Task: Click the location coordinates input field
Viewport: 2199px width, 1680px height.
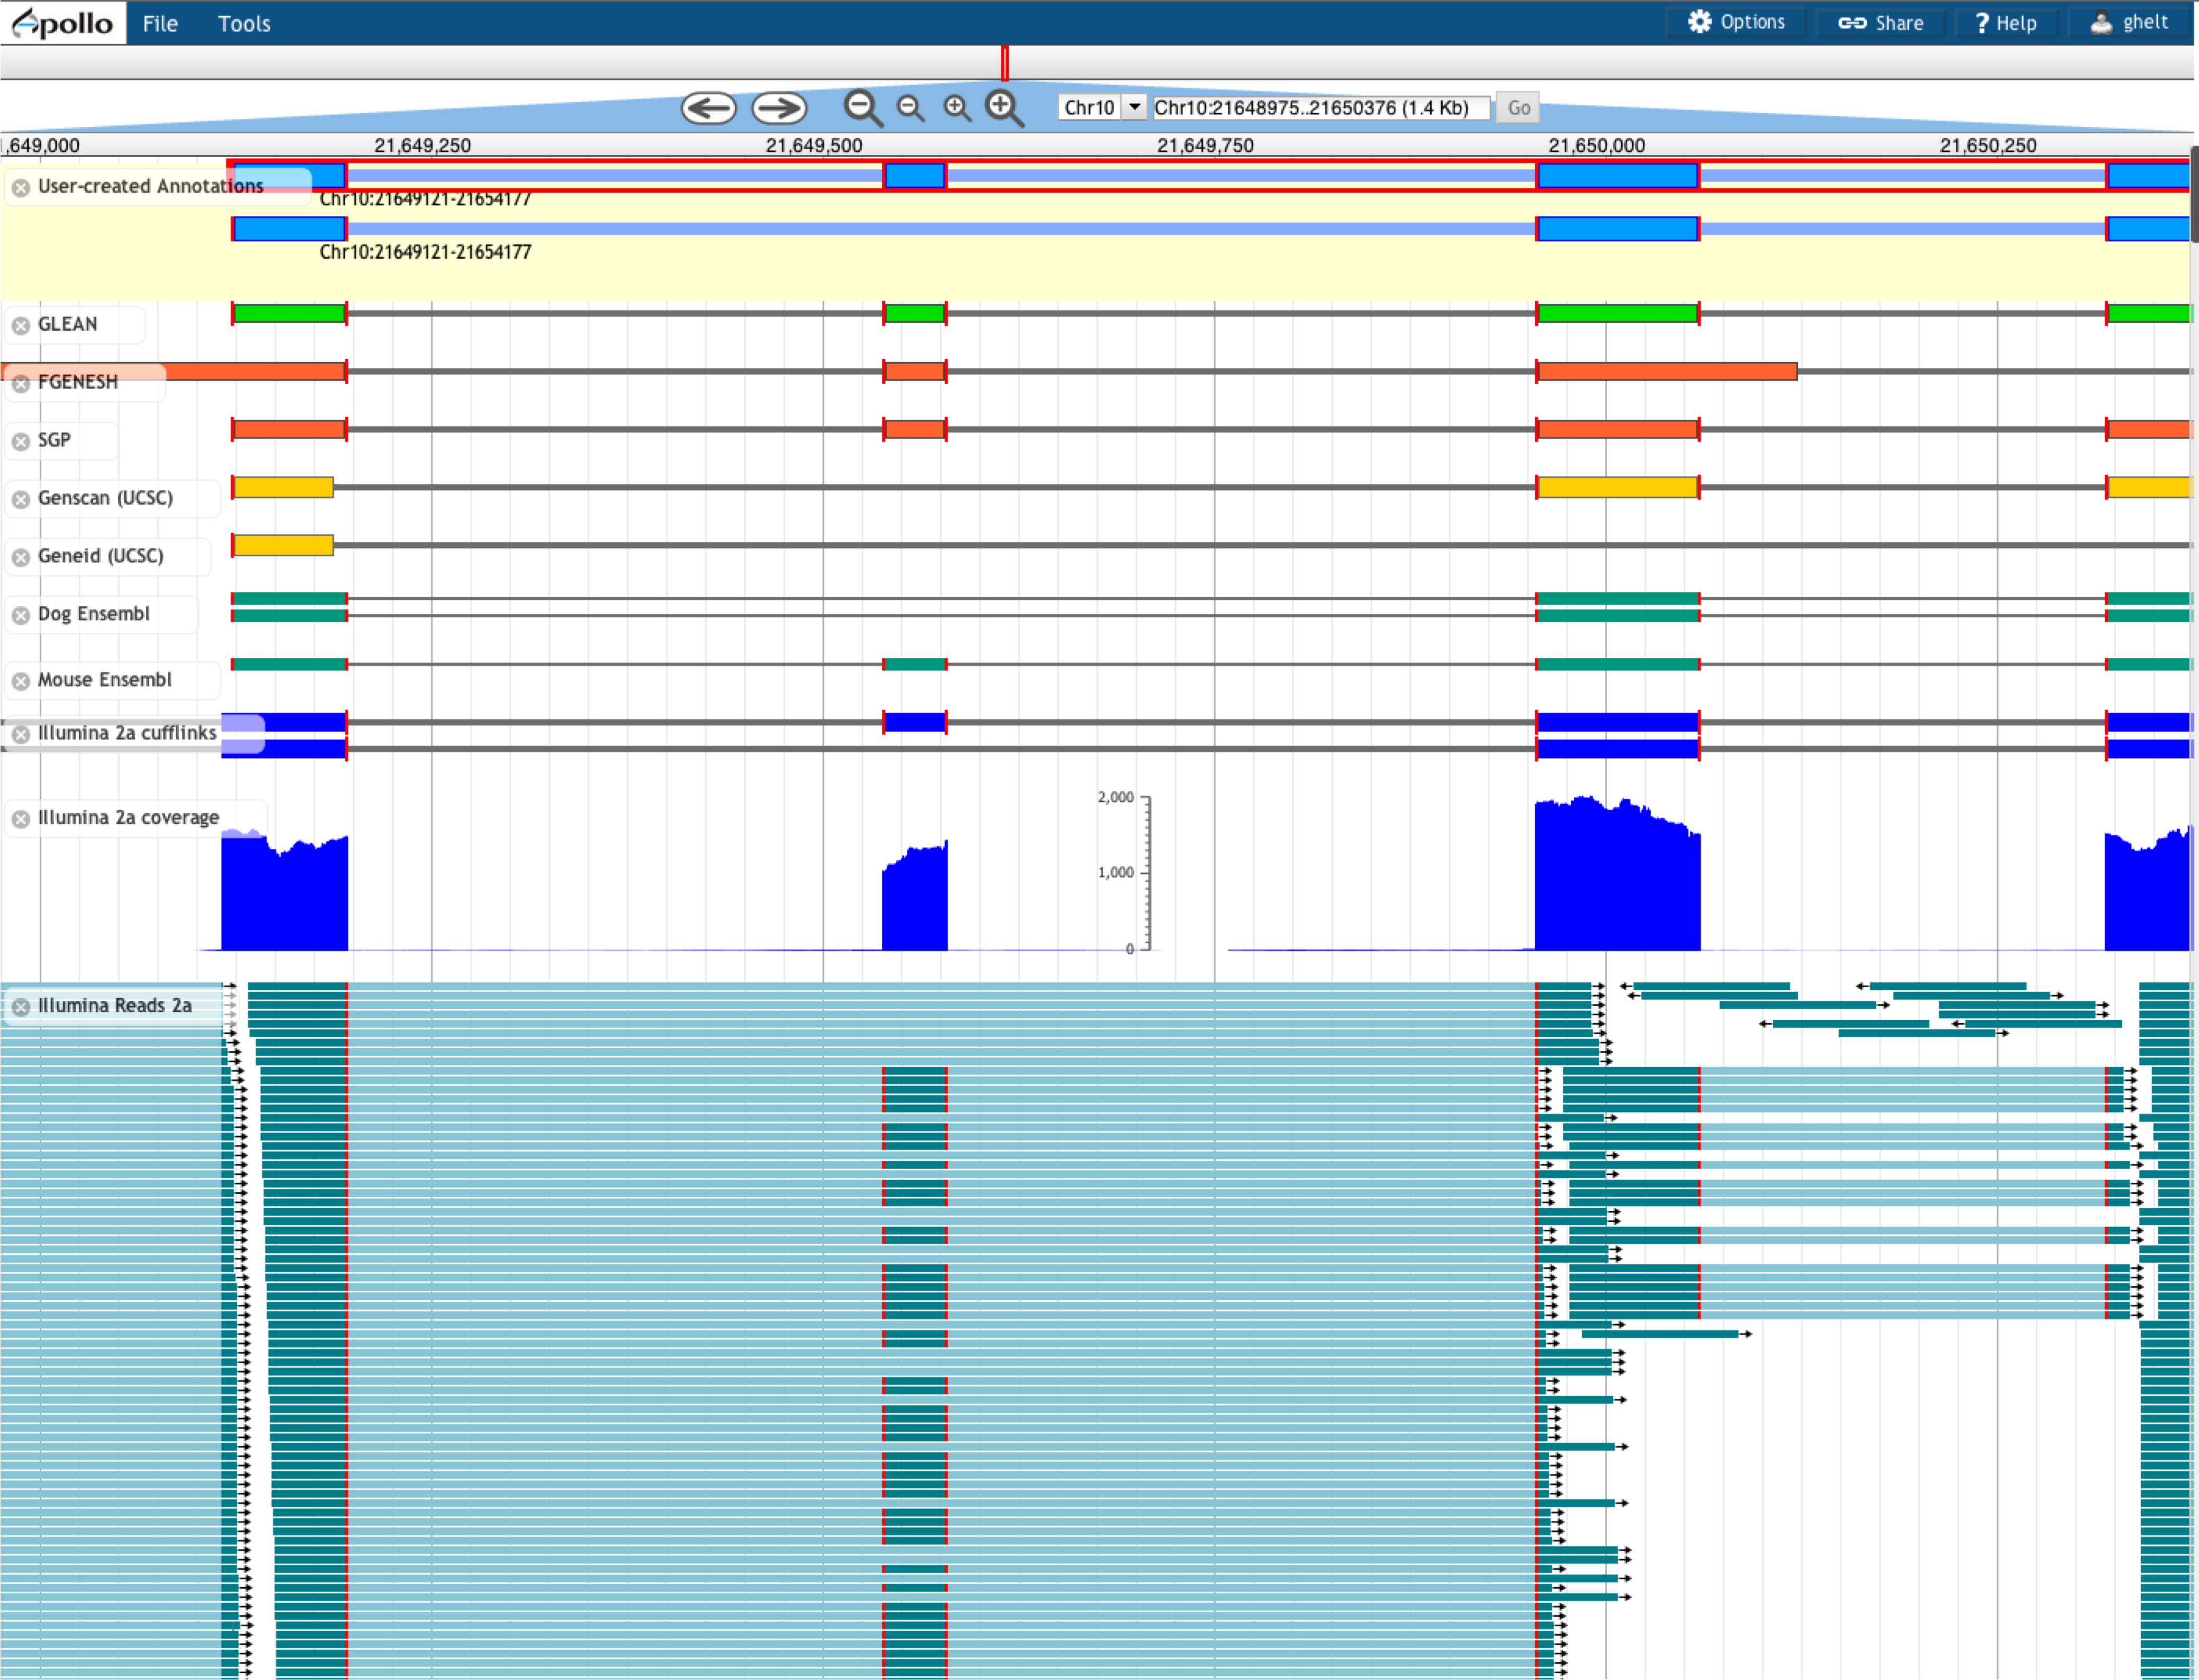Action: [1321, 107]
